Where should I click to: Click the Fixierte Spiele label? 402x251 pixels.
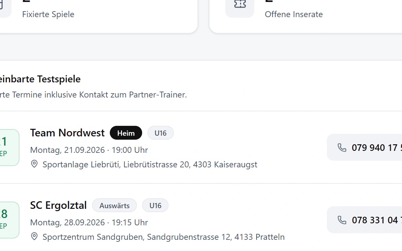(x=48, y=14)
